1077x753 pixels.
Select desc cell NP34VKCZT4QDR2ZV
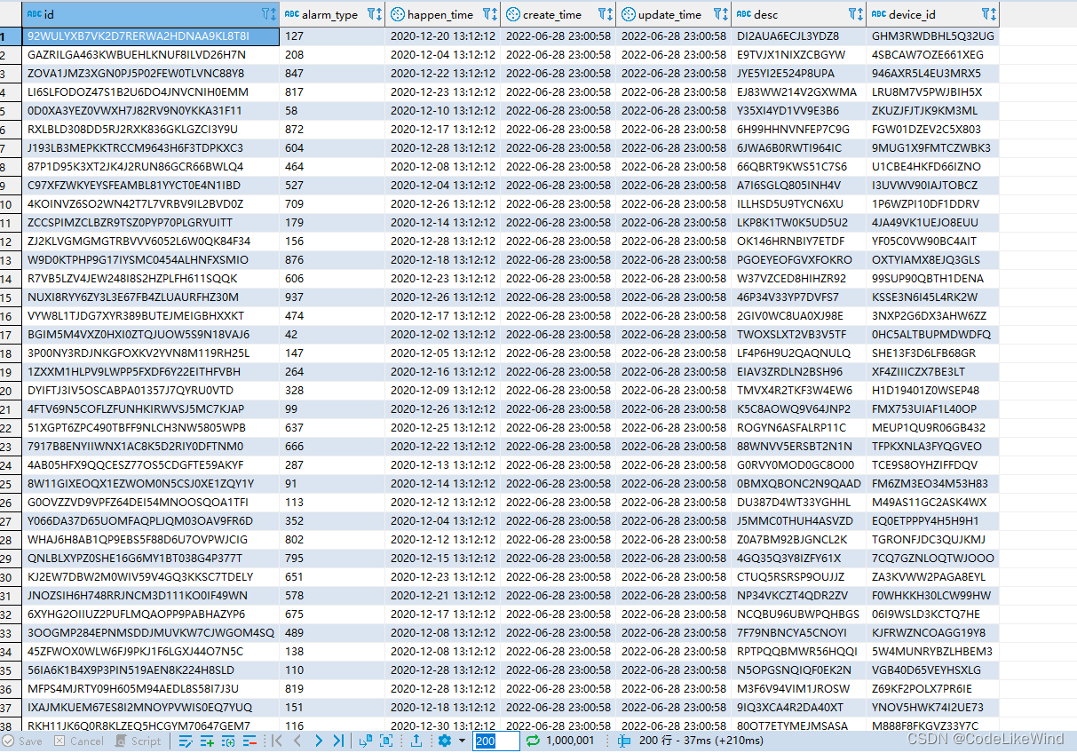[x=798, y=596]
